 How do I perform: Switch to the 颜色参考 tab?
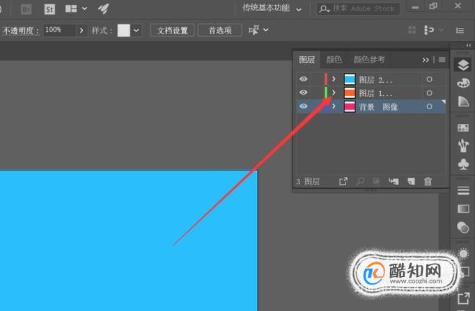click(x=369, y=60)
